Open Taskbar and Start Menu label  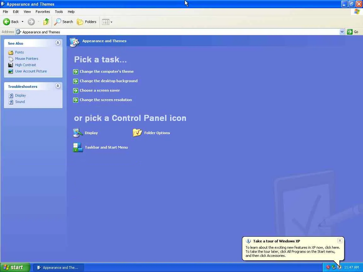[x=106, y=147]
